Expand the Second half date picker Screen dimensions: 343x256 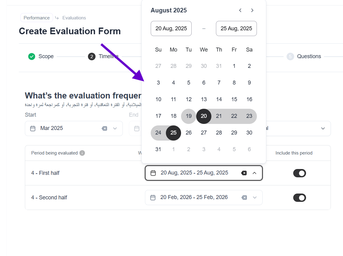pyautogui.click(x=255, y=198)
